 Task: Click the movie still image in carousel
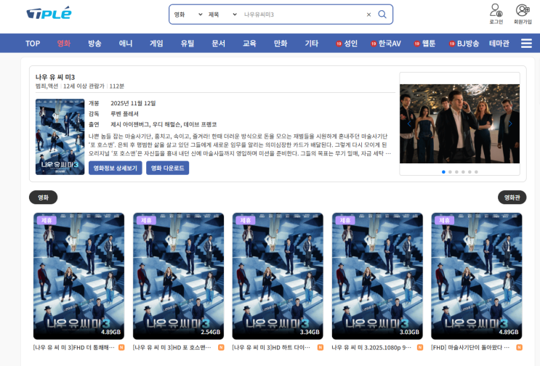[459, 123]
